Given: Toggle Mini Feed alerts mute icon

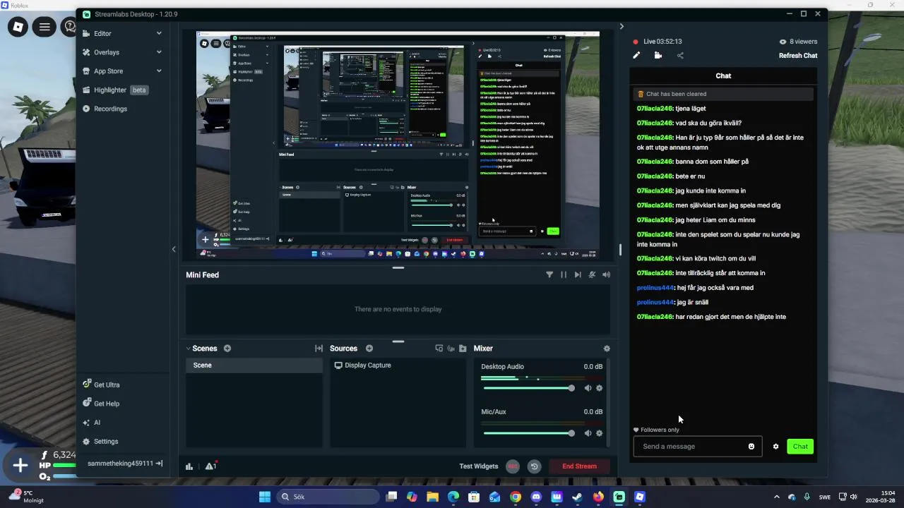Looking at the screenshot, I should point(592,274).
